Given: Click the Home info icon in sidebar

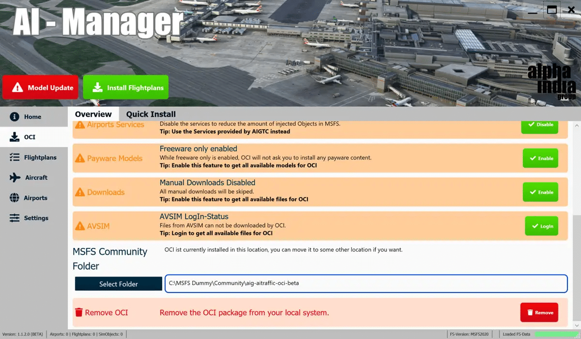Looking at the screenshot, I should click(15, 117).
